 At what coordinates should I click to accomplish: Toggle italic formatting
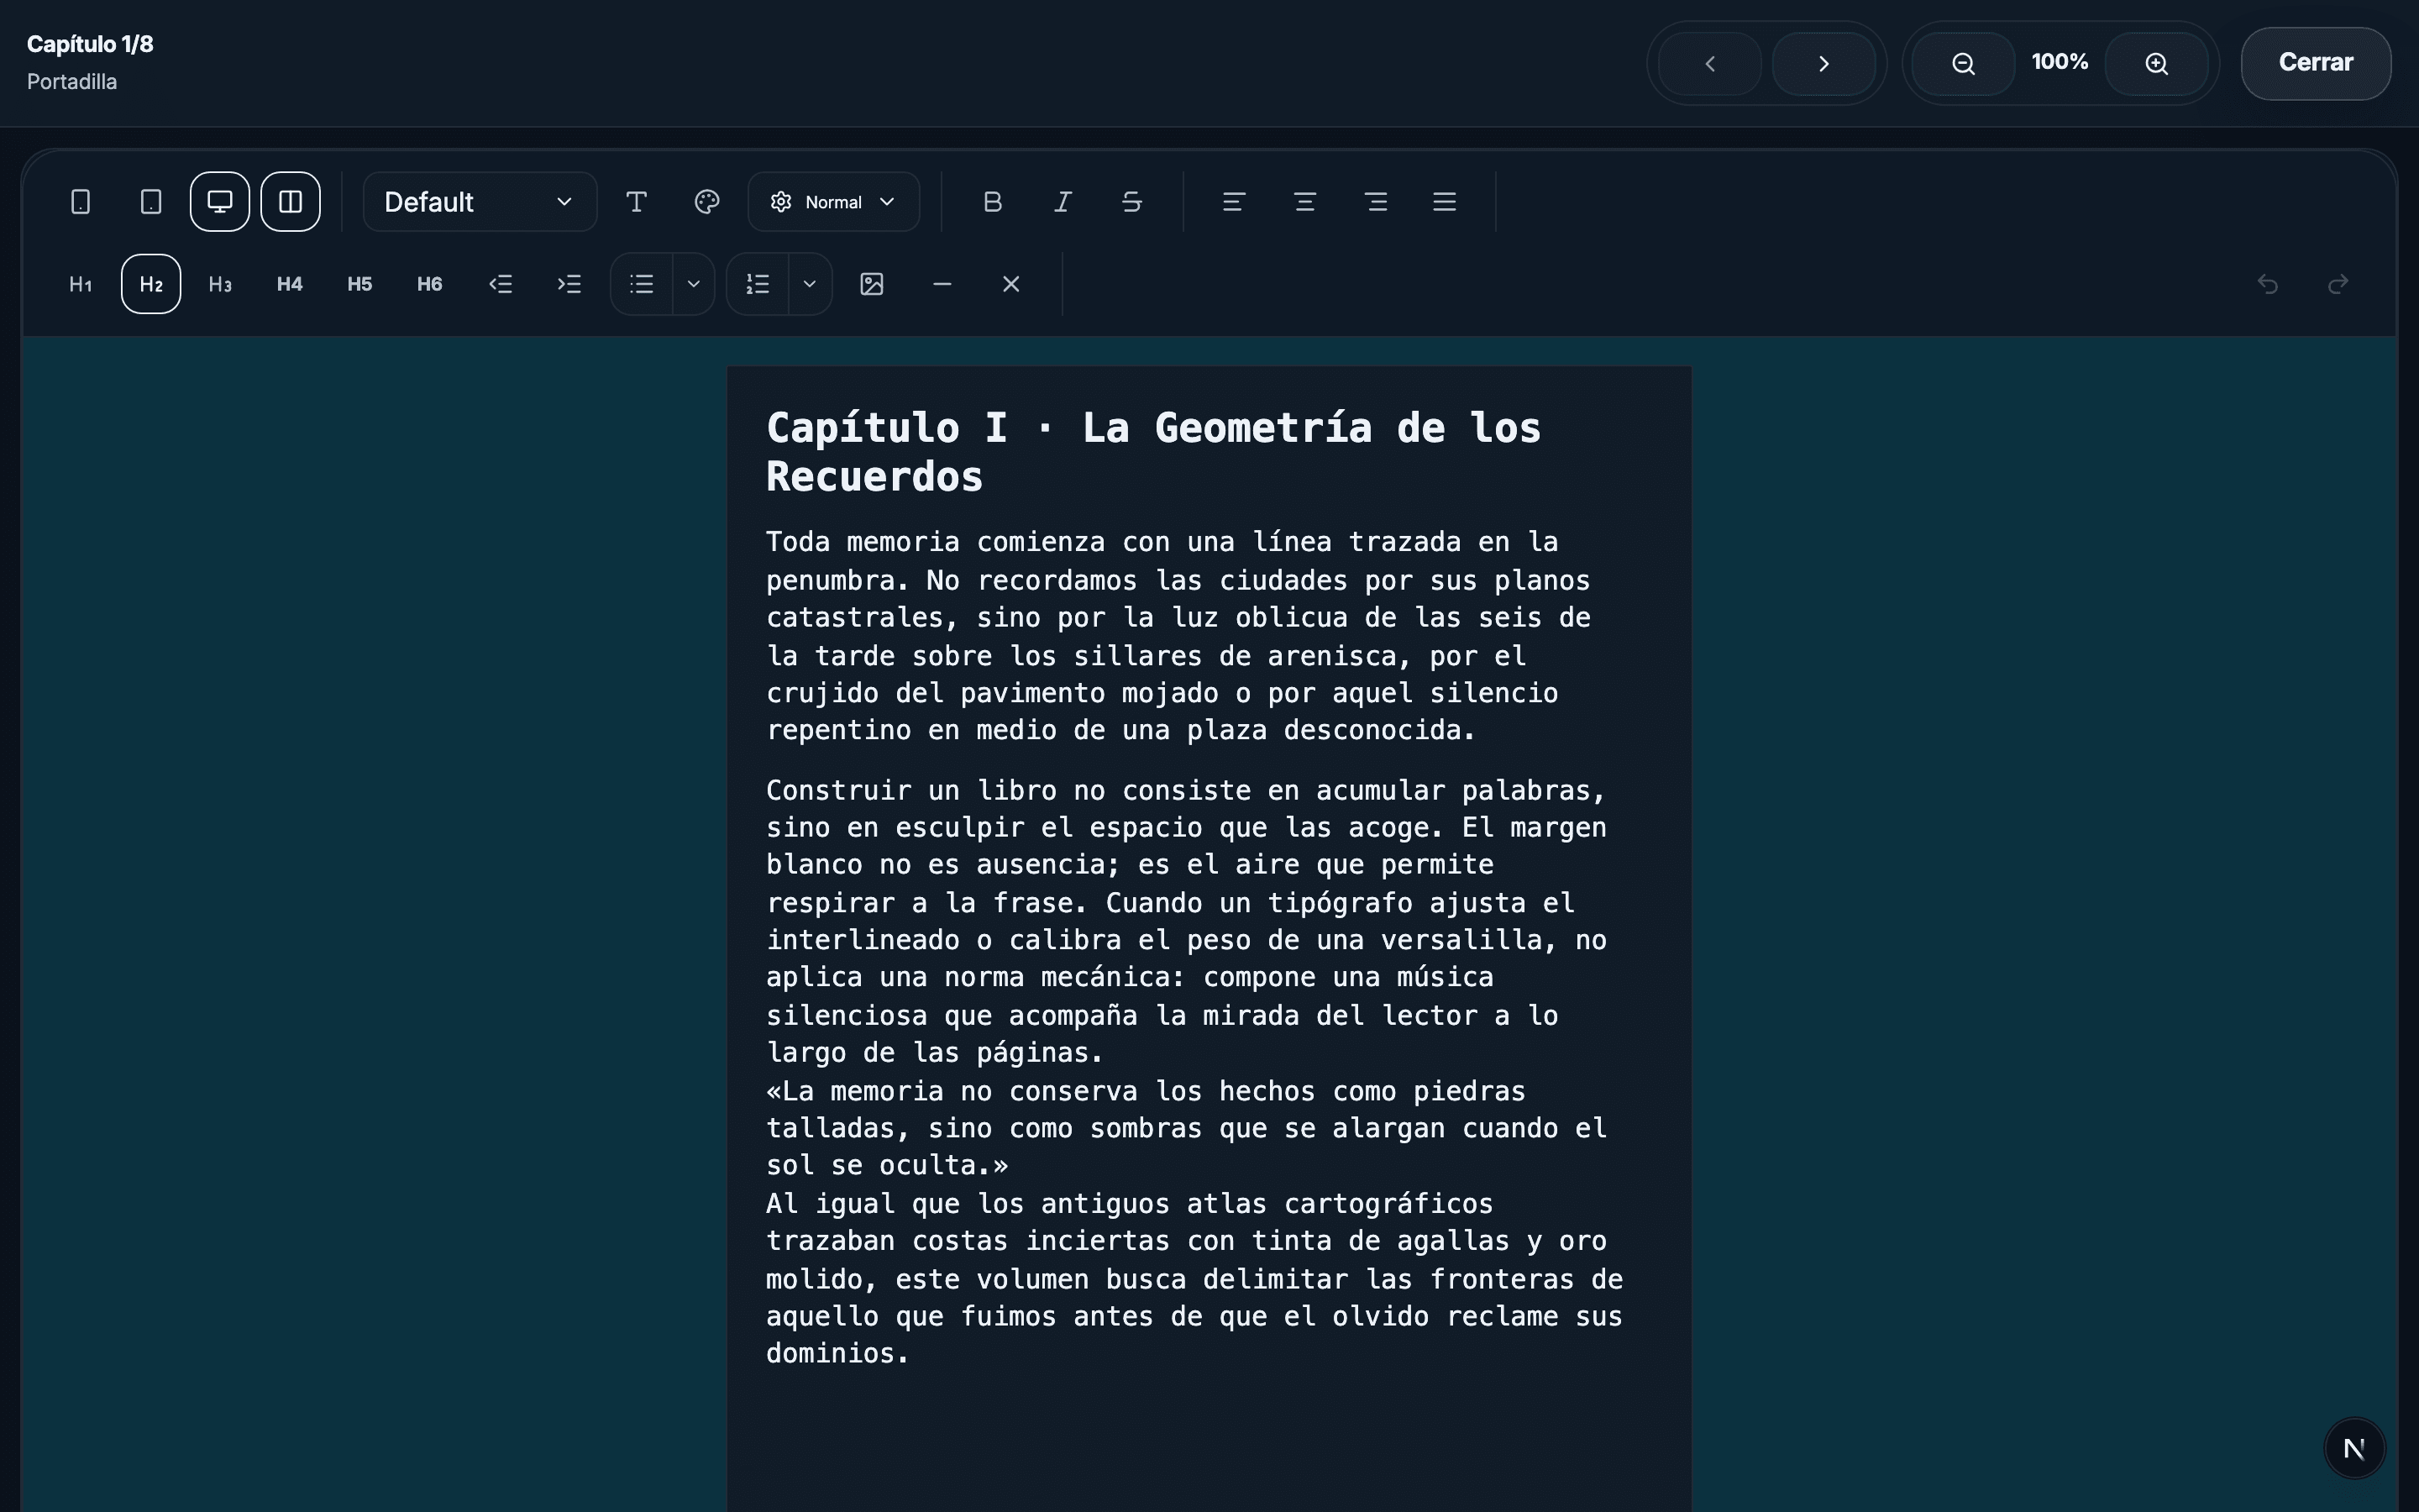click(x=1063, y=202)
